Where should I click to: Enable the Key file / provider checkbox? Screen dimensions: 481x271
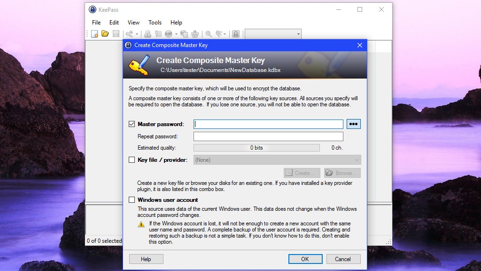(x=132, y=160)
